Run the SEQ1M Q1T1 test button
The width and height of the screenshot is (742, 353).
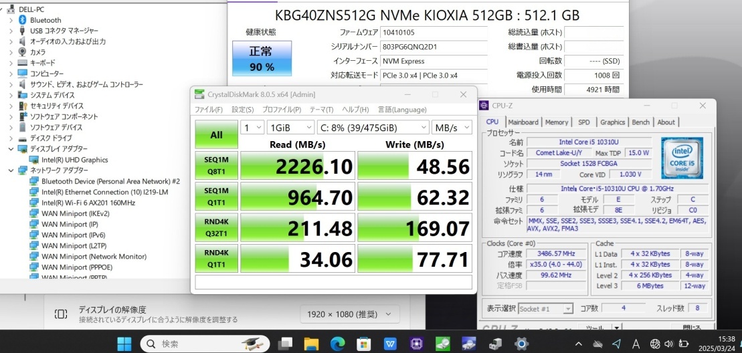click(x=216, y=196)
